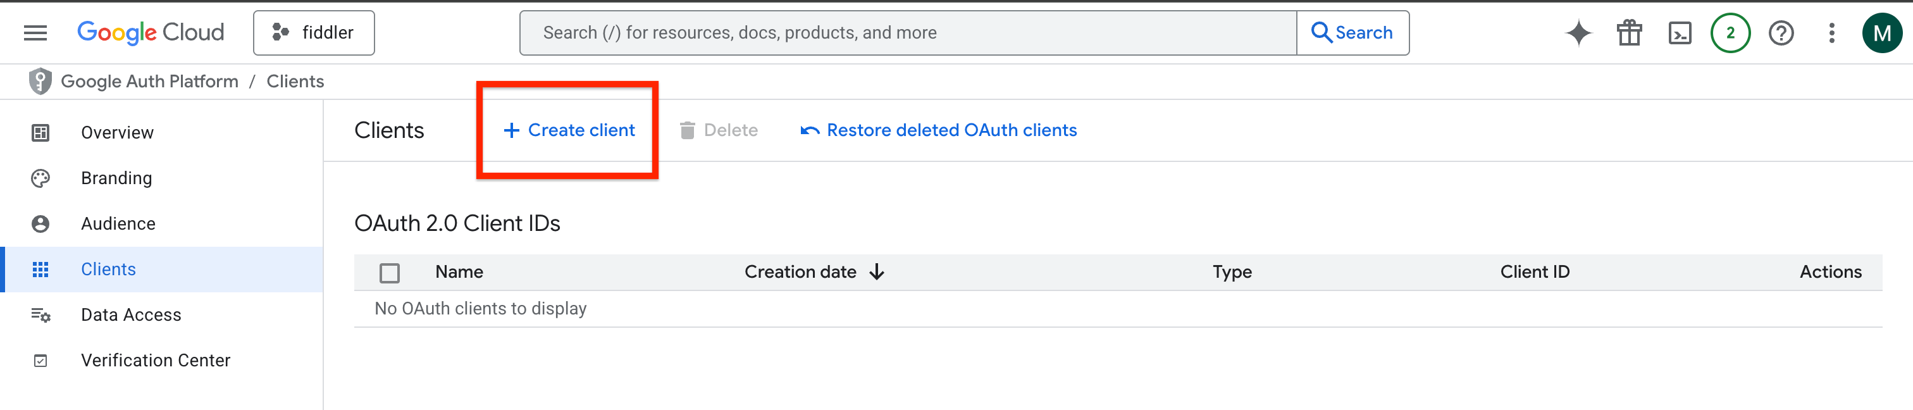The width and height of the screenshot is (1913, 410).
Task: Click the gift box free trial icon
Action: (x=1630, y=33)
